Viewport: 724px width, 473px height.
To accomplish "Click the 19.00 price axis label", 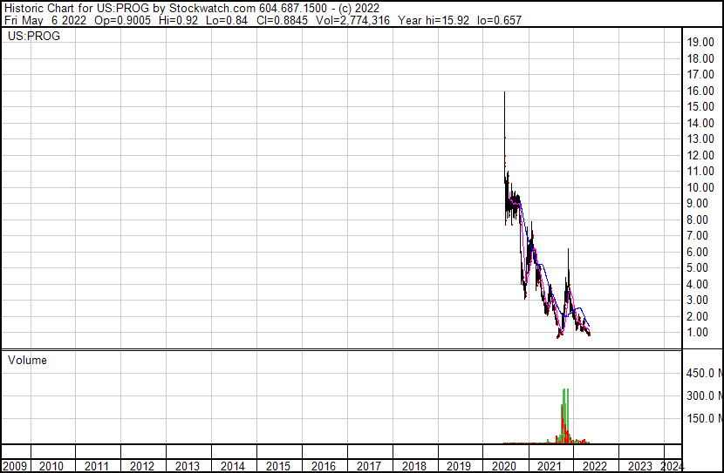I will [700, 43].
